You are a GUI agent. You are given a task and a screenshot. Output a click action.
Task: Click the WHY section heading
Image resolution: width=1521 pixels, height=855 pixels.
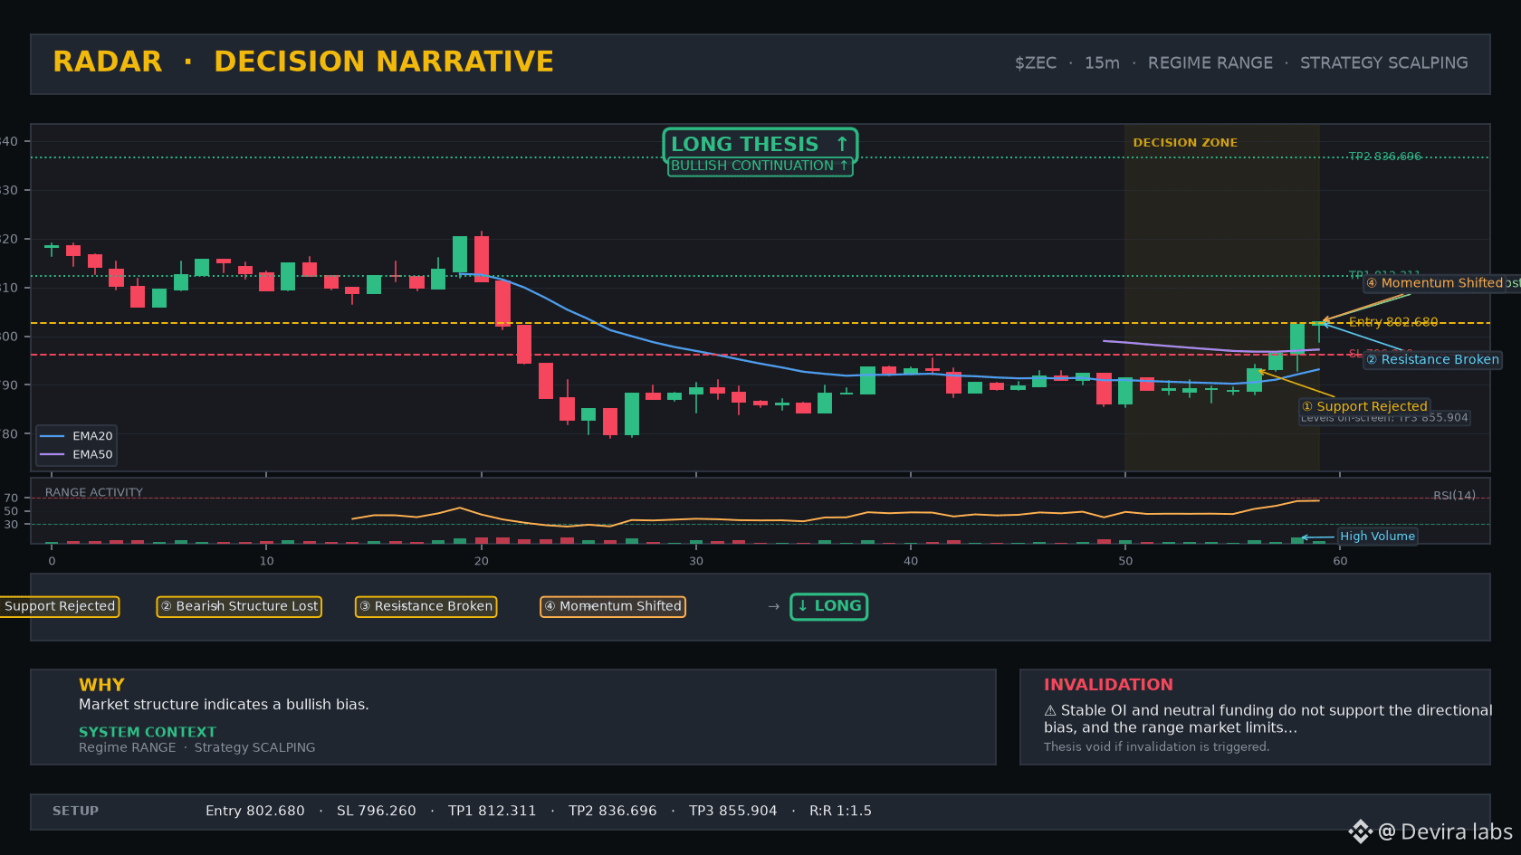(101, 685)
